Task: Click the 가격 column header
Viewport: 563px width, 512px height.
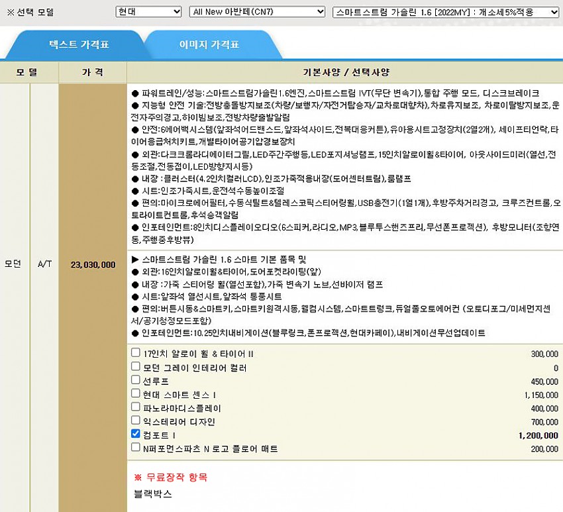Action: (x=92, y=72)
